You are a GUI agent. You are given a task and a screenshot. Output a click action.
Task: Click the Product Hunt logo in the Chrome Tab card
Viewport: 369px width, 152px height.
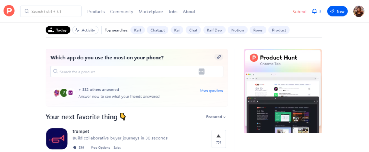point(254,58)
